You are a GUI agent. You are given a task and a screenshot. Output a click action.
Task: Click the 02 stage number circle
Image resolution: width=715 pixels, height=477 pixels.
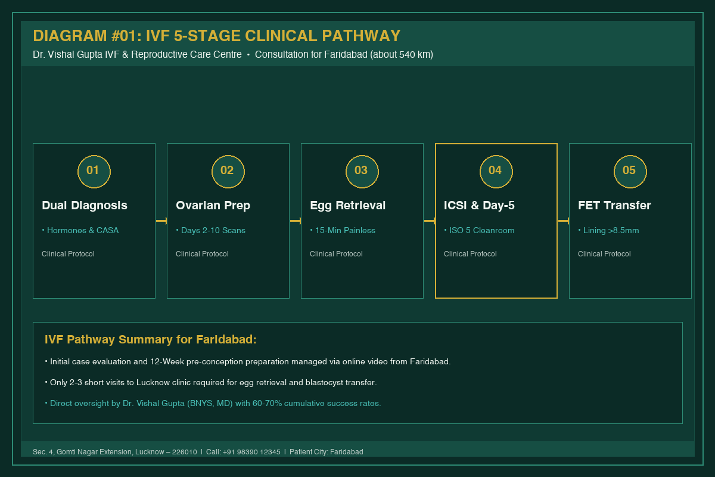pos(228,171)
